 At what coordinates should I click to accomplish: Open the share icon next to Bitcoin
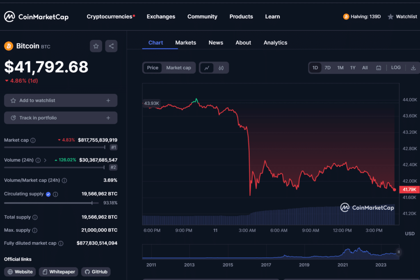click(x=111, y=46)
